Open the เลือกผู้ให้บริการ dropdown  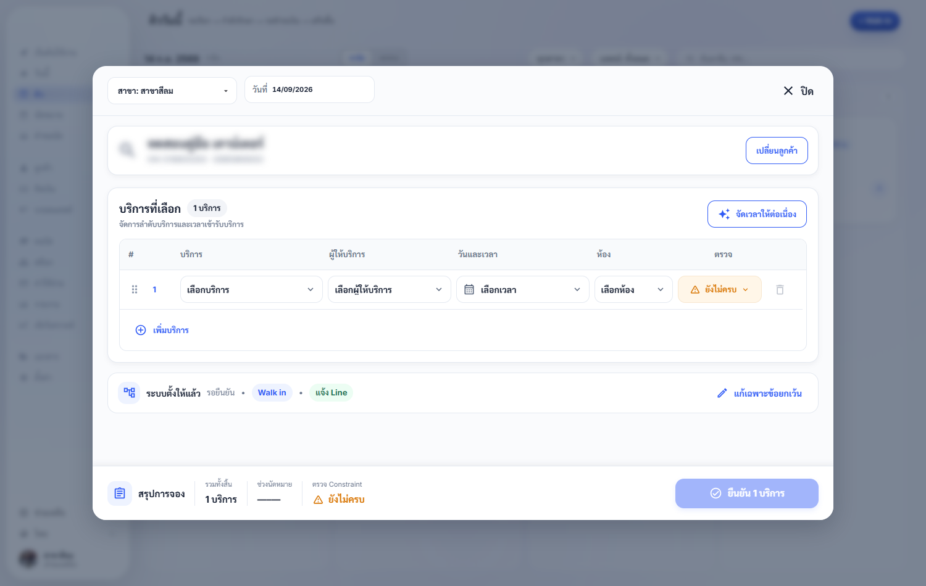[389, 289]
